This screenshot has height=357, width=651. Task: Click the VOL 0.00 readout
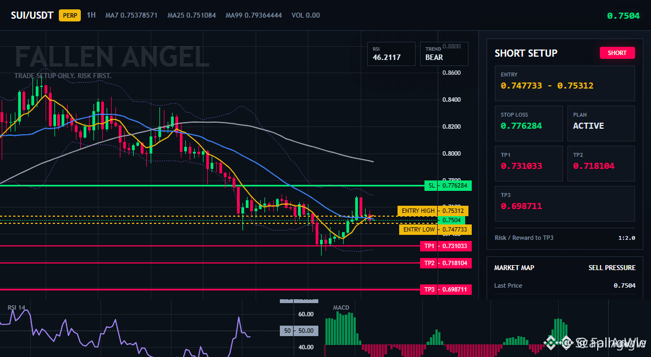click(x=306, y=15)
